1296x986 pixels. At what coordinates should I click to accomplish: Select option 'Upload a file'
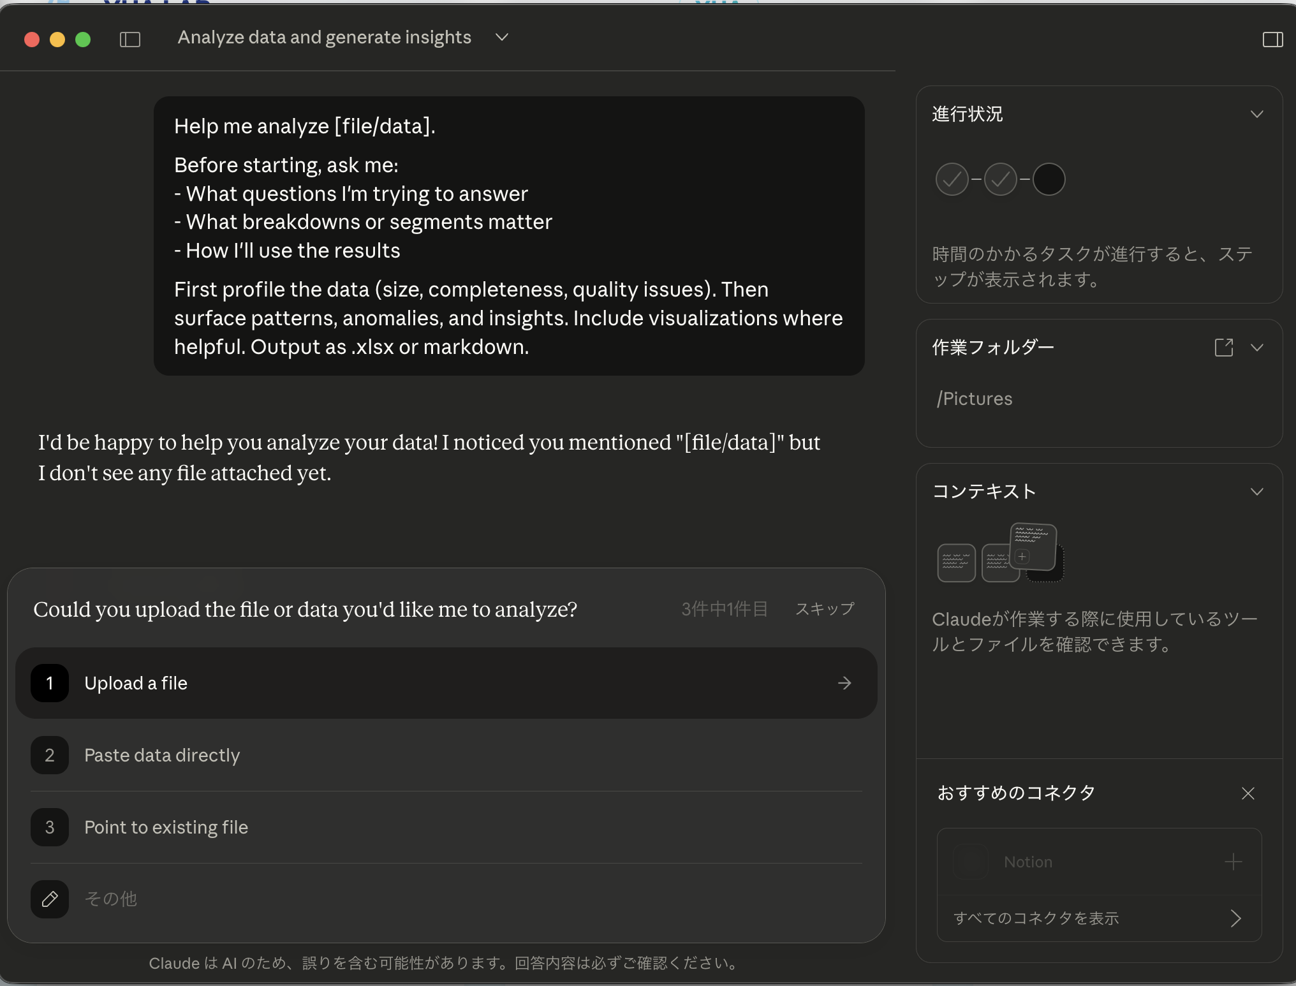[x=136, y=683]
